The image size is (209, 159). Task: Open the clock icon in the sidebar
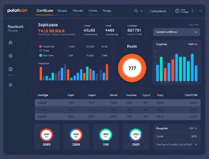(x=10, y=69)
